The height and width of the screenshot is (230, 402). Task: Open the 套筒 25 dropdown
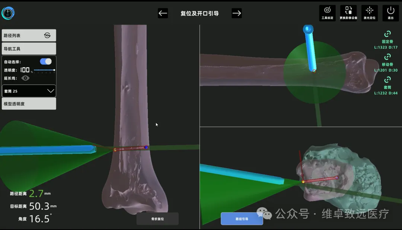(x=29, y=91)
